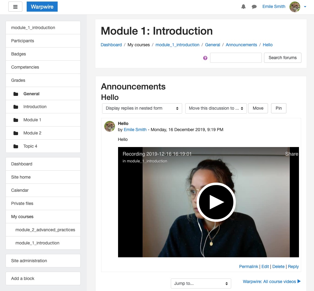The image size is (314, 291).
Task: Click the purple forum search help icon
Action: [x=205, y=58]
